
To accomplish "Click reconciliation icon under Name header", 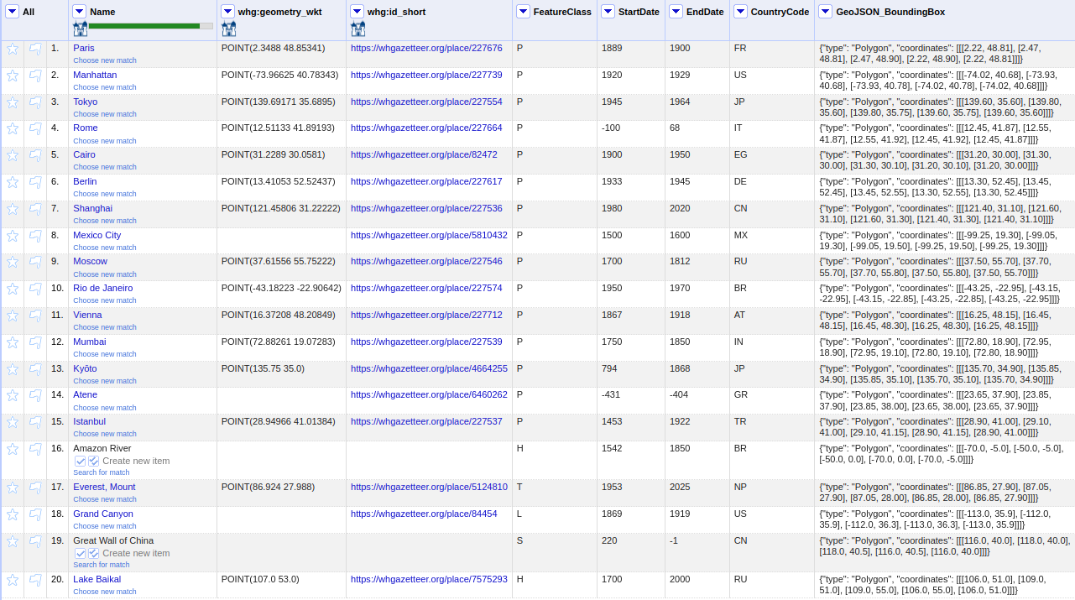I will pyautogui.click(x=80, y=29).
